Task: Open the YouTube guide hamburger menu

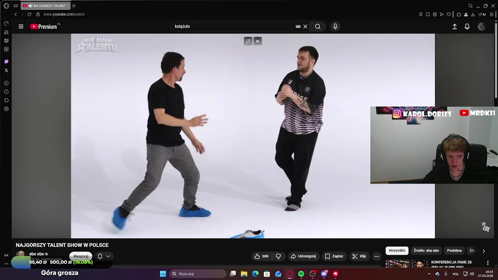Action: (x=21, y=26)
